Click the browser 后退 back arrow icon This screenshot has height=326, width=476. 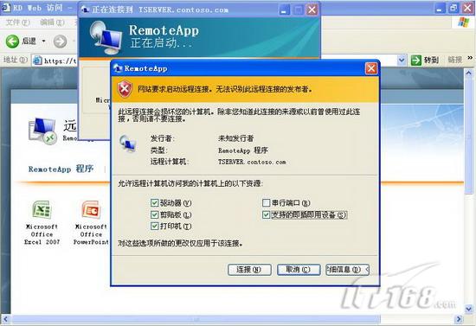click(12, 42)
